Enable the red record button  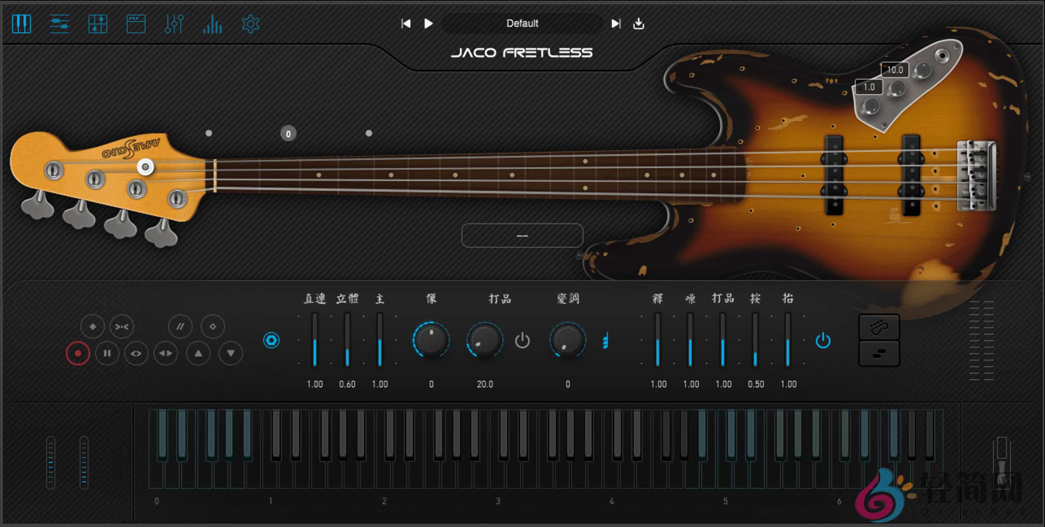click(78, 353)
